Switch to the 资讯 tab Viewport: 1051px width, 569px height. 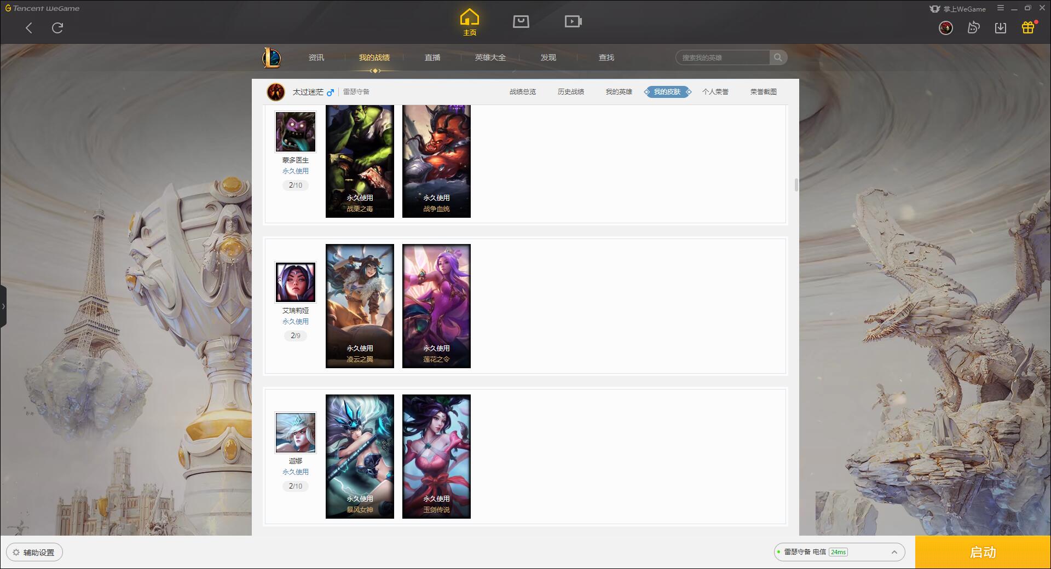click(x=316, y=57)
